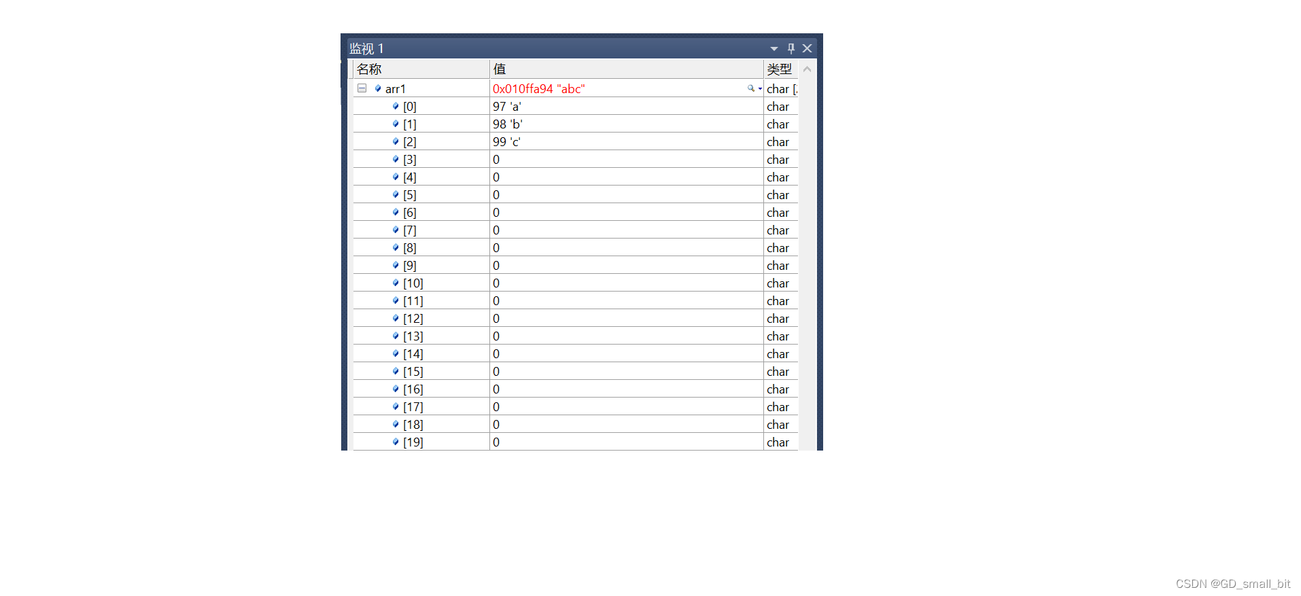Viewport: 1301px width, 596px height.
Task: Select the arr1 variable row
Action: tap(575, 88)
